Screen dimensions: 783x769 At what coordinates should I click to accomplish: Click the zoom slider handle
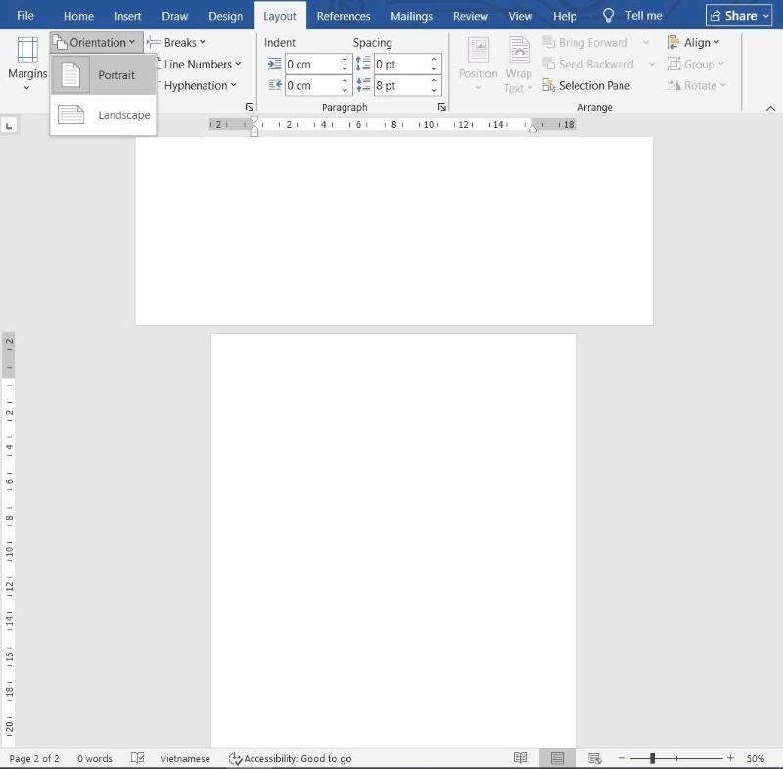pyautogui.click(x=652, y=758)
